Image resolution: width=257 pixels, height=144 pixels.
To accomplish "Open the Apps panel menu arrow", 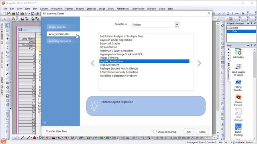I will pos(248,45).
